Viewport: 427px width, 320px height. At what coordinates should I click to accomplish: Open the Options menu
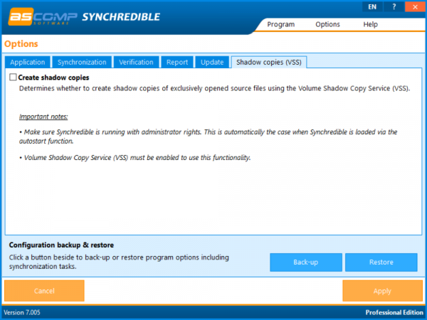click(x=327, y=24)
